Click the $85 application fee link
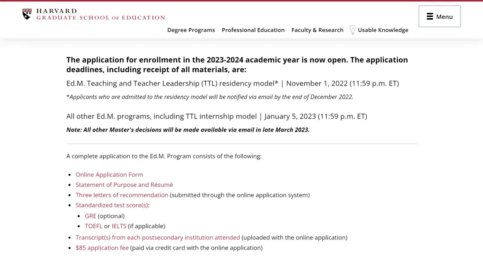The height and width of the screenshot is (263, 483). (102, 248)
